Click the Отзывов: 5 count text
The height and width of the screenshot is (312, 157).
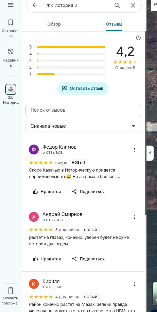[125, 68]
